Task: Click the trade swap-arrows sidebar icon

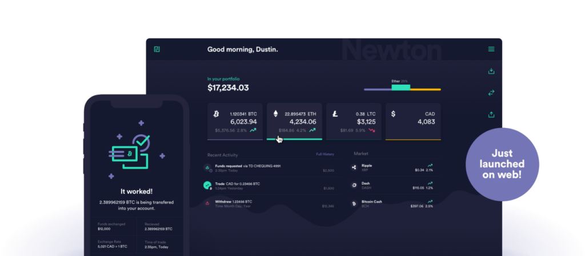Action: pos(491,93)
